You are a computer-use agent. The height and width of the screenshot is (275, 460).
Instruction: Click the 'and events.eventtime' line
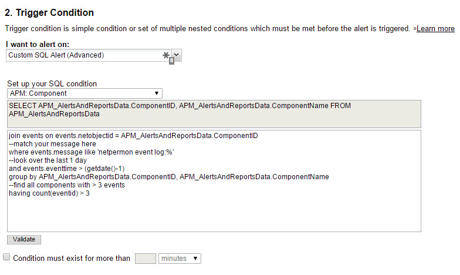(x=67, y=169)
